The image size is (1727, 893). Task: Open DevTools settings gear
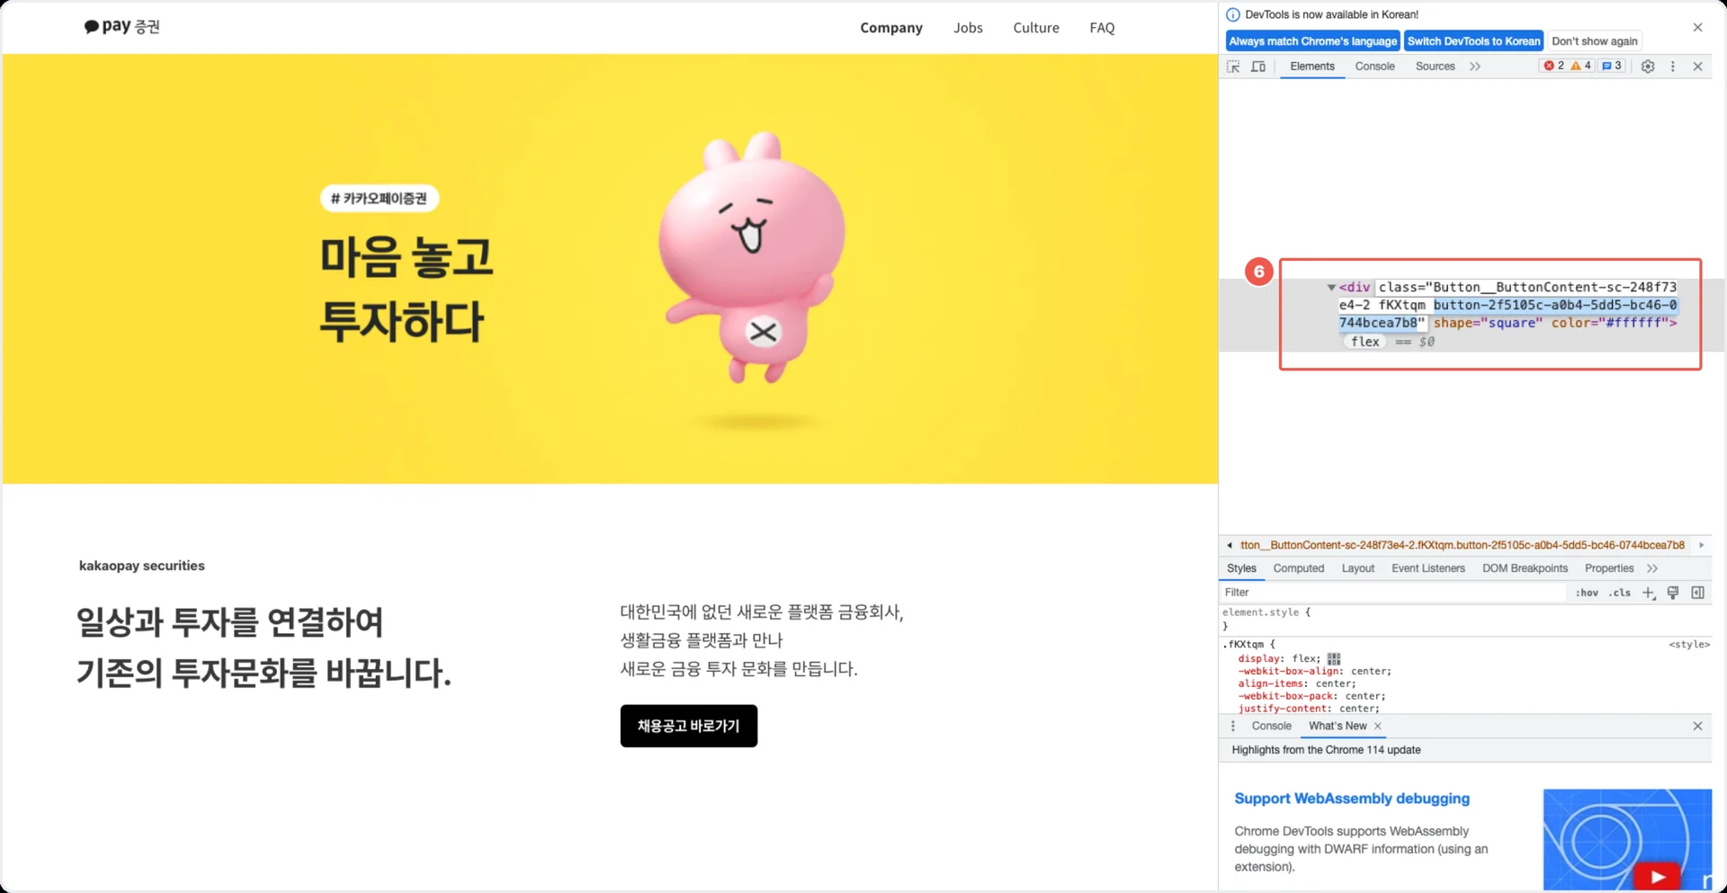pos(1648,67)
